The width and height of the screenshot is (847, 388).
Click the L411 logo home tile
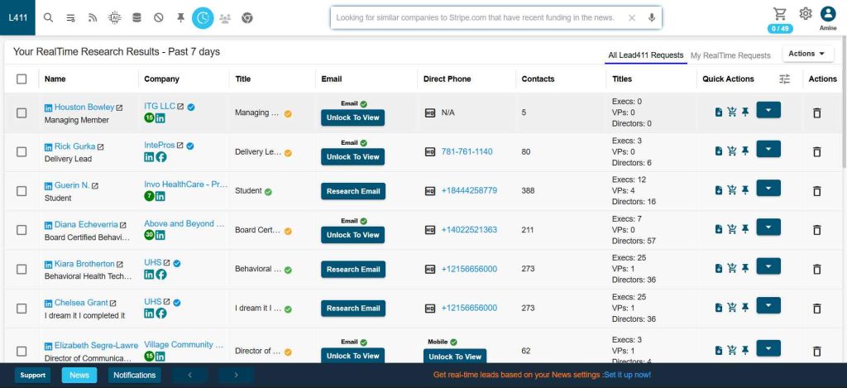click(x=17, y=17)
